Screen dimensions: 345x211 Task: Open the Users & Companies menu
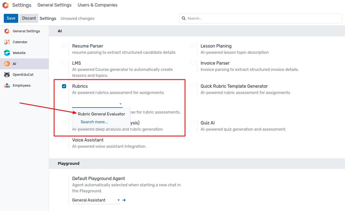pyautogui.click(x=98, y=5)
